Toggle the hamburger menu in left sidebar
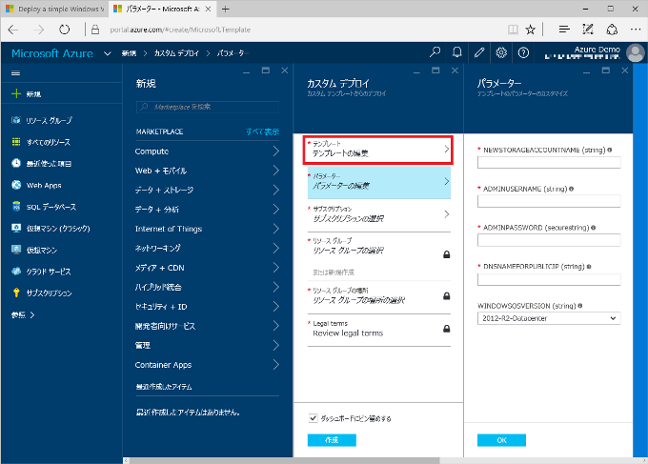Image resolution: width=648 pixels, height=464 pixels. (15, 73)
